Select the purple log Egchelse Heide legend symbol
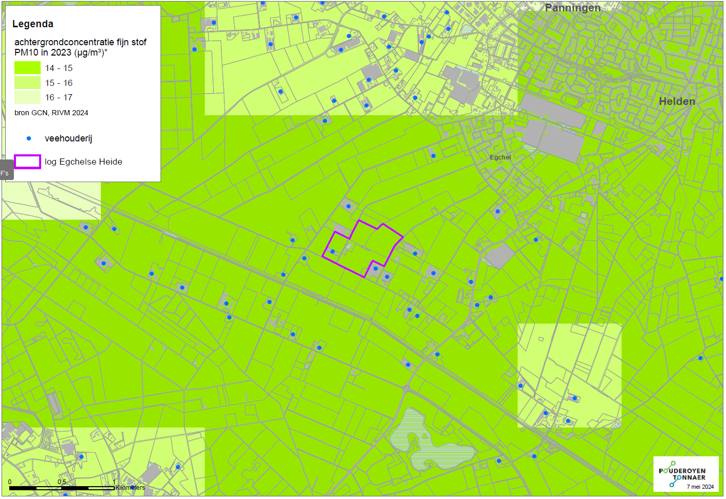 click(x=27, y=162)
